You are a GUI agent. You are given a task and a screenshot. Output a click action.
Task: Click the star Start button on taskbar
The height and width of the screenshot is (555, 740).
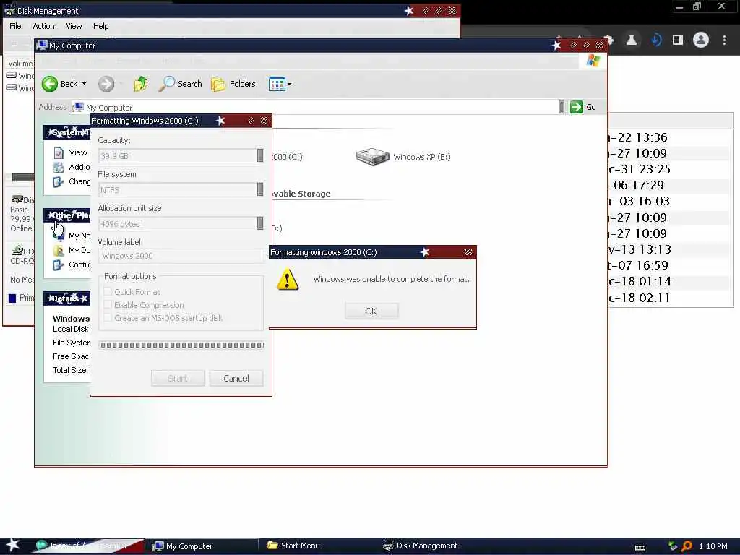point(12,545)
